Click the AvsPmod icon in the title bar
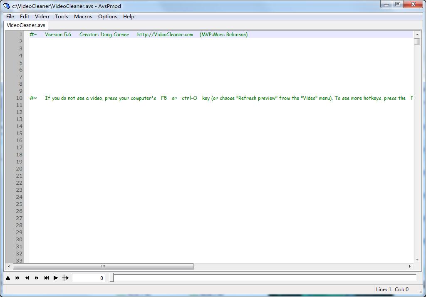Viewport: 426px width, 297px height. tap(6, 5)
